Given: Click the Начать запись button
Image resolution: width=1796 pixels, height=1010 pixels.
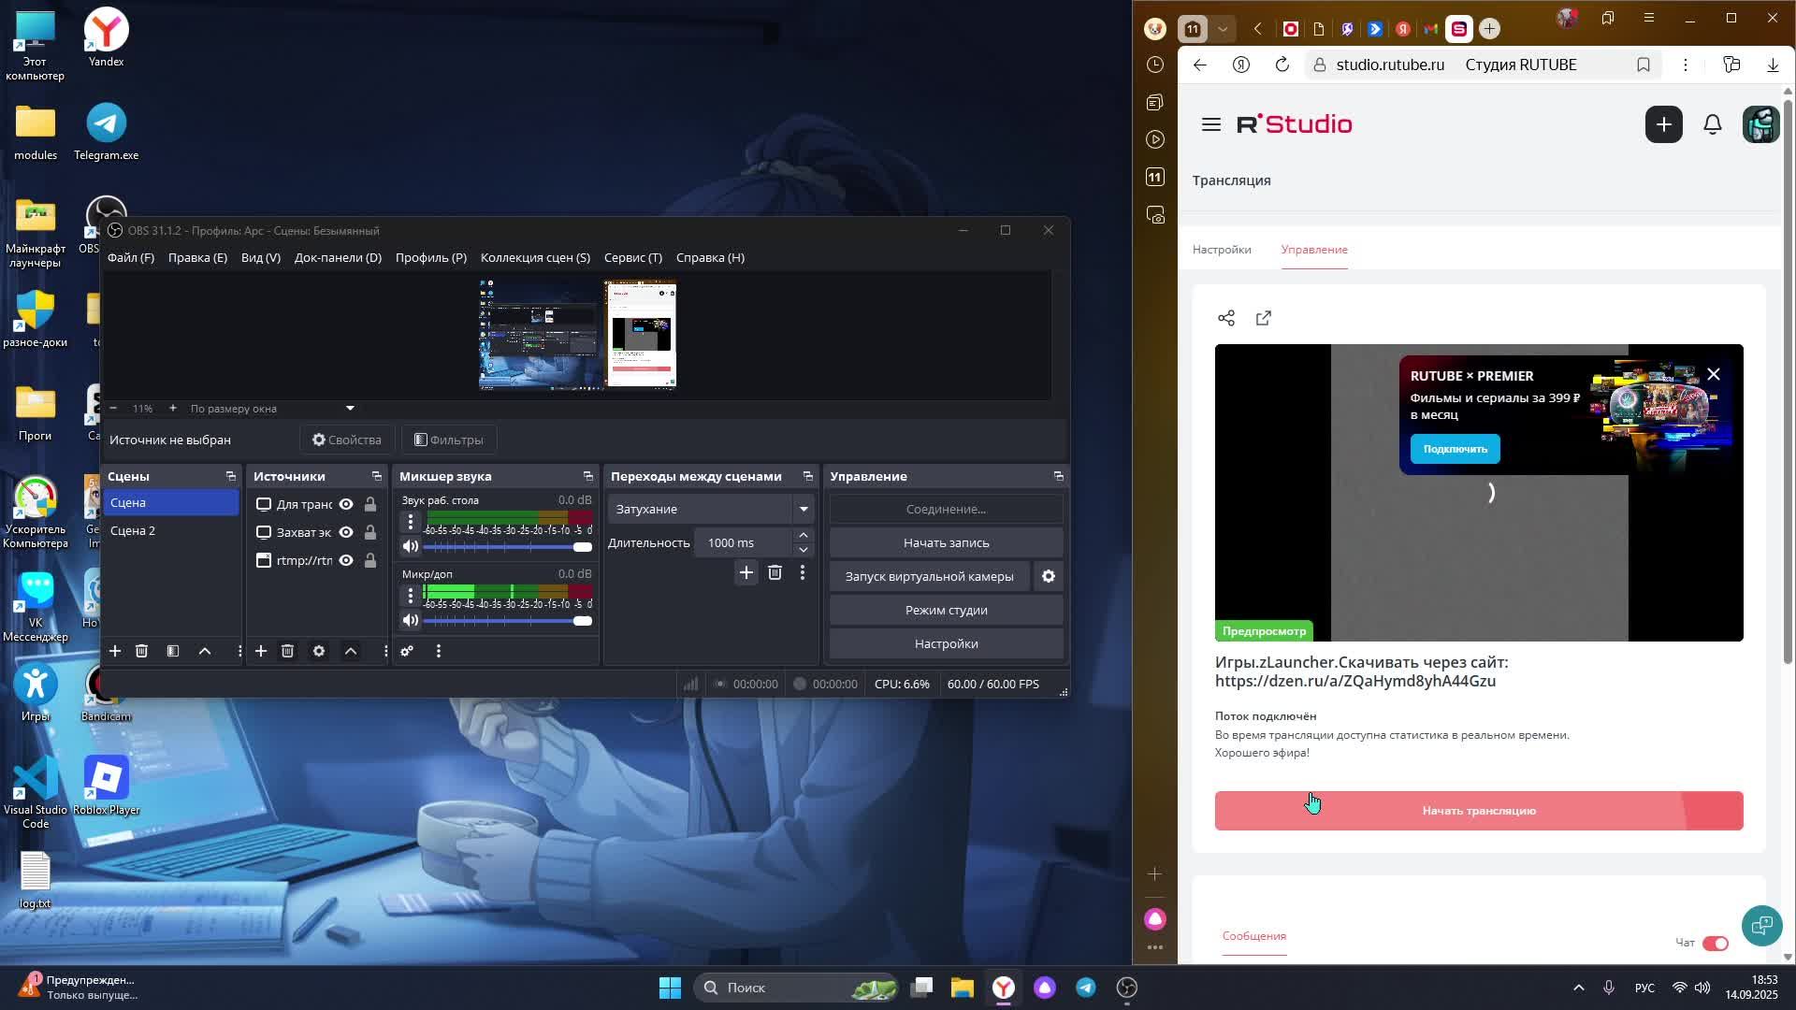Looking at the screenshot, I should pos(946,543).
